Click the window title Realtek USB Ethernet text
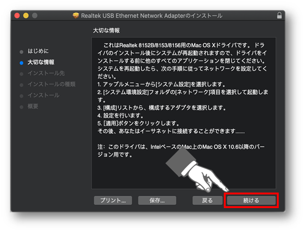This screenshot has width=305, height=232. click(x=152, y=15)
